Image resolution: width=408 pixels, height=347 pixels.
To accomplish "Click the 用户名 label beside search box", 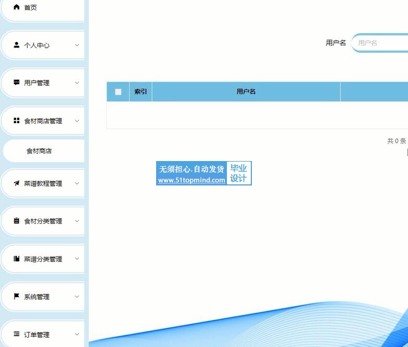I will [336, 43].
